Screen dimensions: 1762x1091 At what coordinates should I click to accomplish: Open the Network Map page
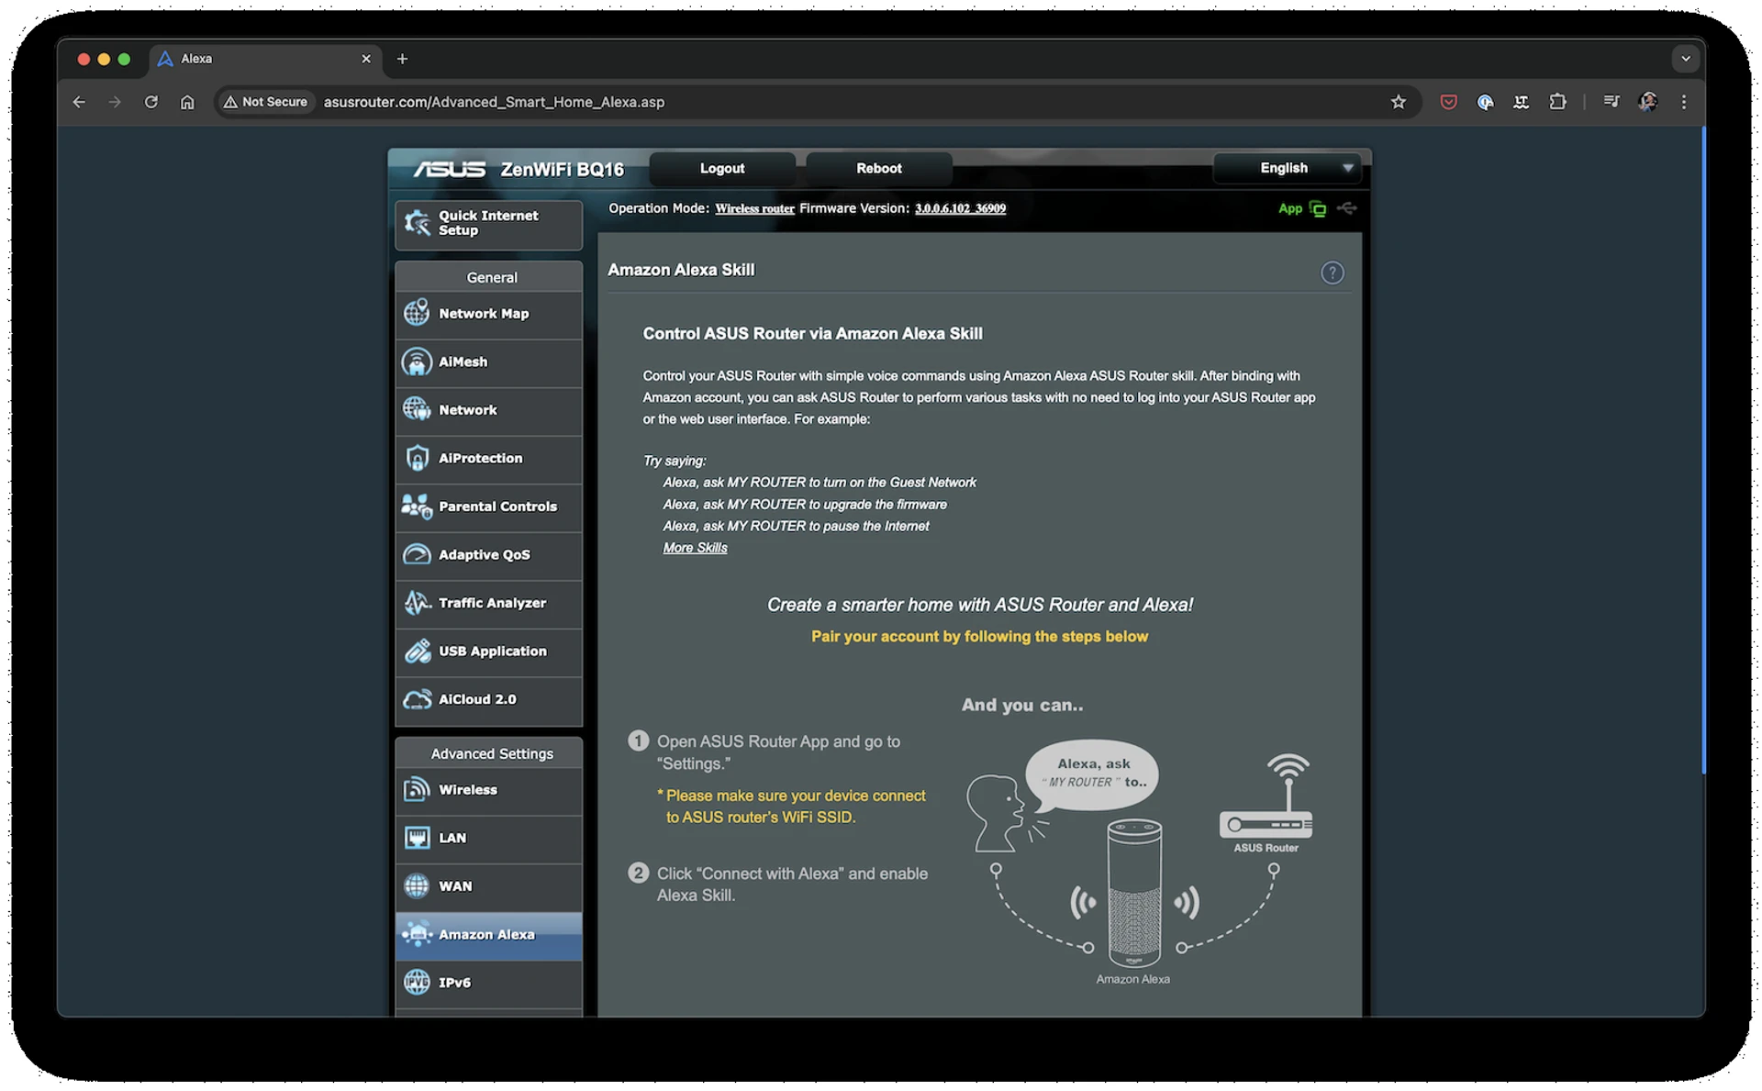[x=488, y=314]
